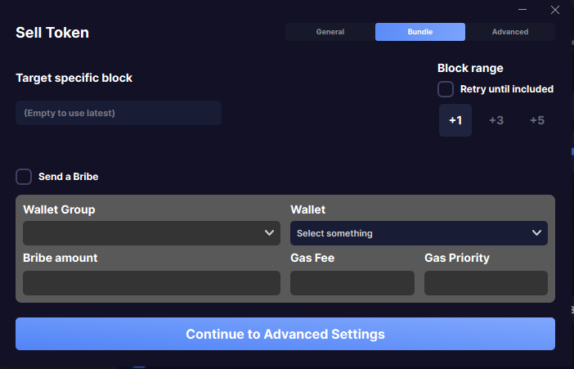The height and width of the screenshot is (369, 574).
Task: Open the Wallet Group dropdown
Action: pyautogui.click(x=151, y=233)
